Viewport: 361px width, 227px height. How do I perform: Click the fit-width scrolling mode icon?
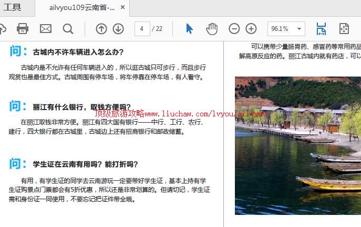(x=321, y=29)
